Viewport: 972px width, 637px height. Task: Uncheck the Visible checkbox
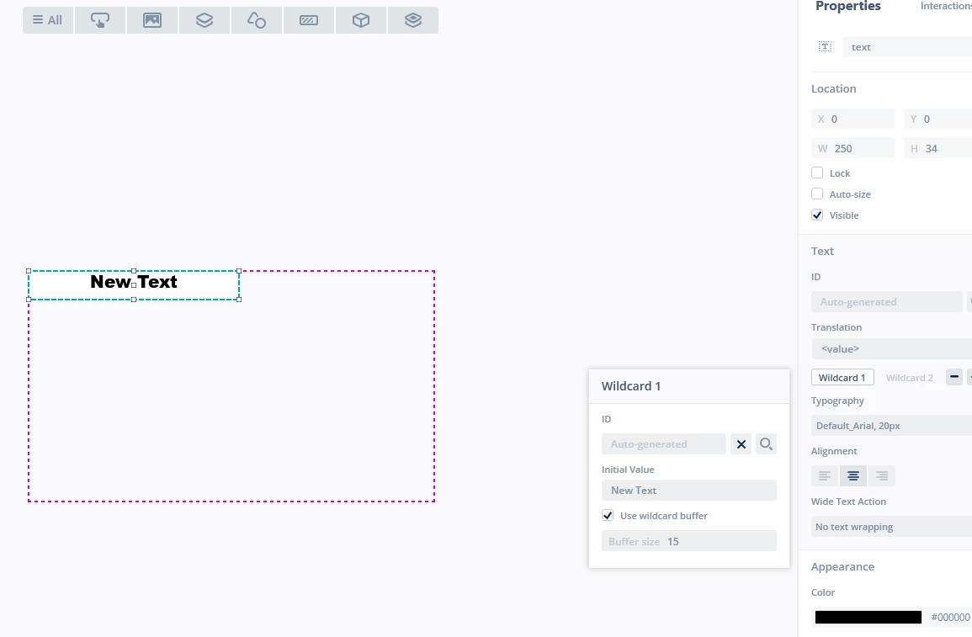click(x=817, y=215)
